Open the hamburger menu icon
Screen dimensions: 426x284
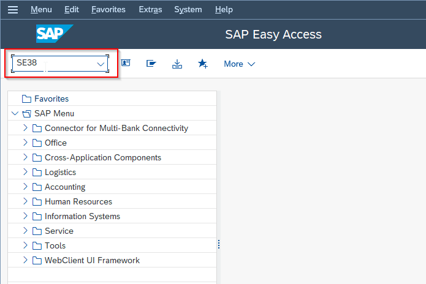click(13, 10)
